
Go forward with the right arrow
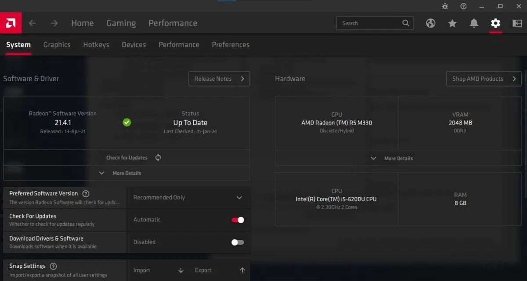coord(54,23)
